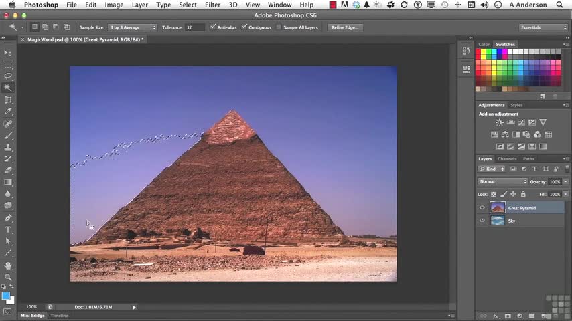Enable Sample All Layers checkbox
The image size is (572, 321).
(279, 27)
